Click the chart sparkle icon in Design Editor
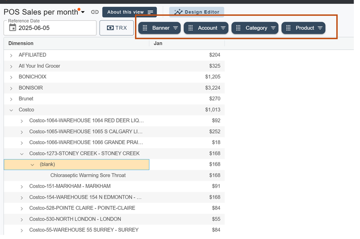This screenshot has height=239, width=360. (x=178, y=12)
